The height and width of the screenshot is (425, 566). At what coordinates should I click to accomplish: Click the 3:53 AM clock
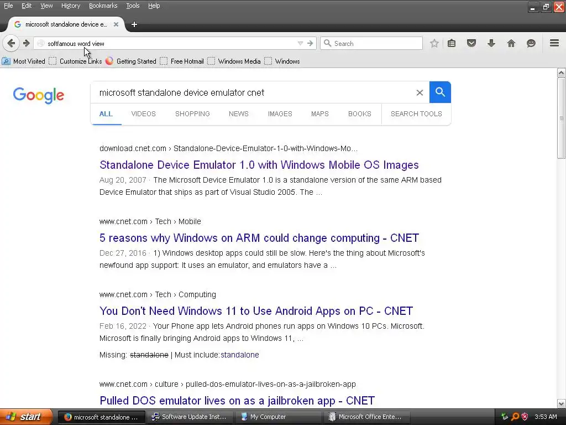[x=546, y=417]
